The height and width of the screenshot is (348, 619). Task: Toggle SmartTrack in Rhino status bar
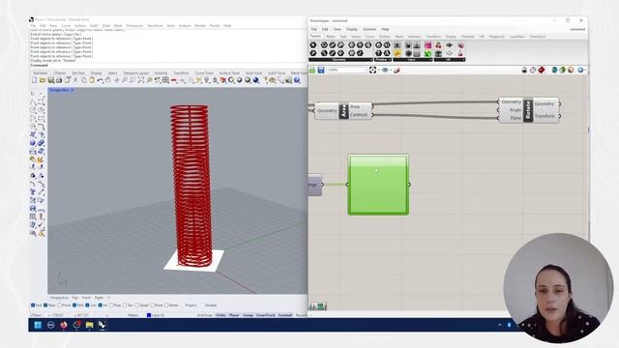(265, 315)
